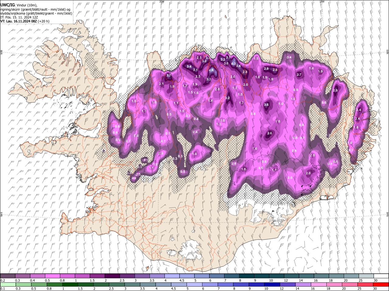The width and height of the screenshot is (389, 291).
Task: Click the top-row legend label 0.2
Action: (2, 280)
